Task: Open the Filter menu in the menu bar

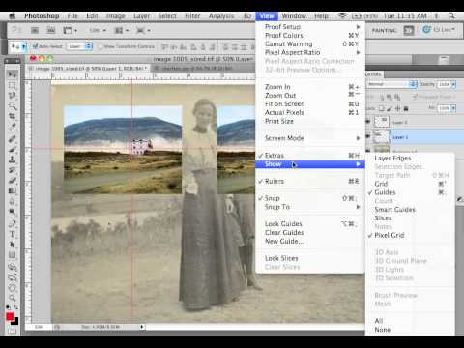Action: coord(192,15)
